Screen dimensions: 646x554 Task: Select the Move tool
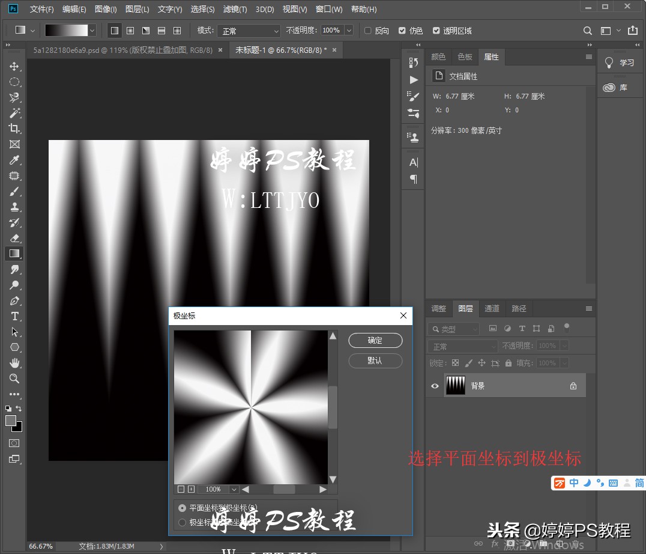[14, 66]
